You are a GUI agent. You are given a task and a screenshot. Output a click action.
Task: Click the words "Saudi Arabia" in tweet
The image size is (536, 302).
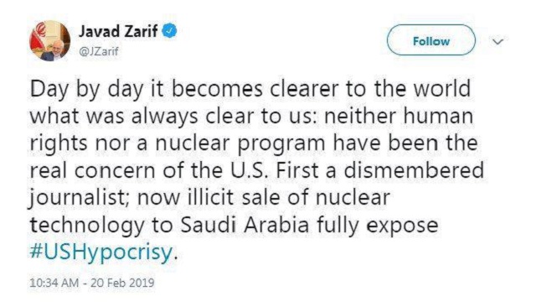[x=245, y=225]
